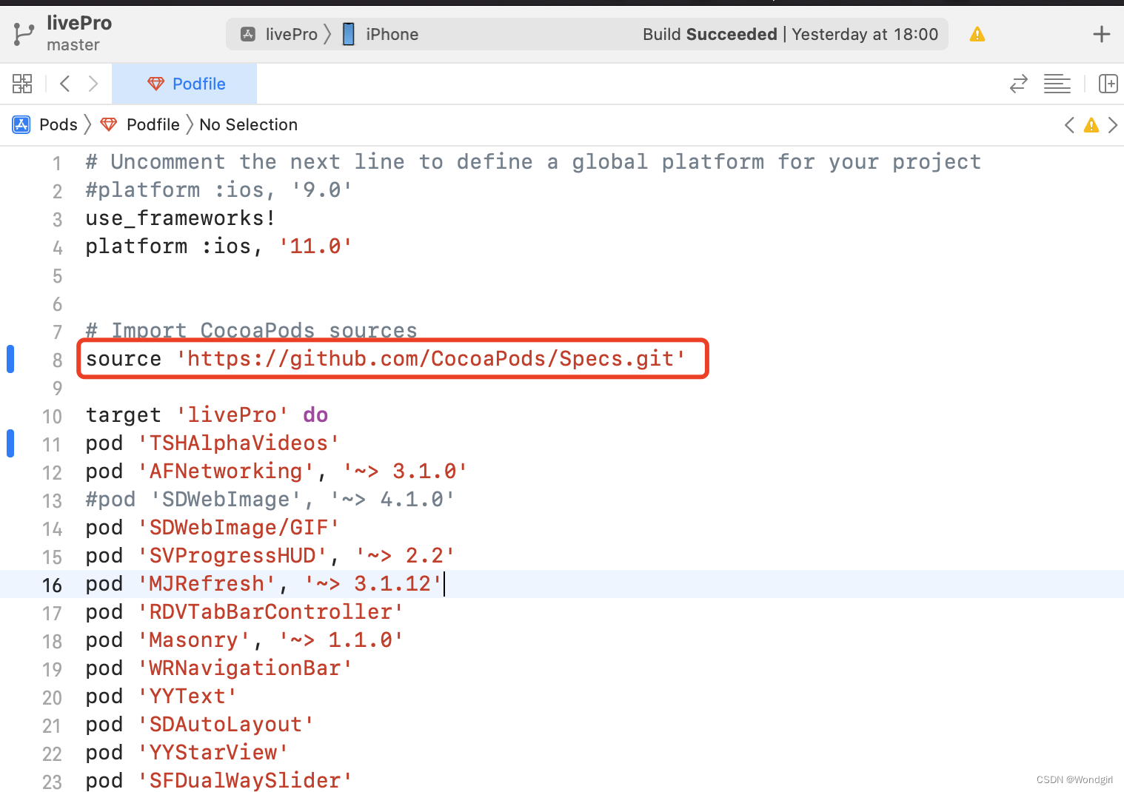The width and height of the screenshot is (1124, 792).
Task: Click the pod 'SFDualWaySlider' line
Action: pos(218,780)
